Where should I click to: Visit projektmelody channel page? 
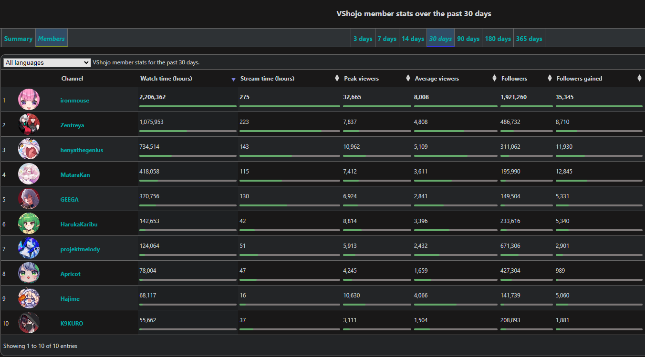pyautogui.click(x=80, y=249)
